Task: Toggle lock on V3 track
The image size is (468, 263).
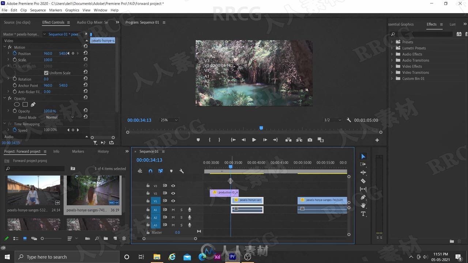Action: [148, 186]
